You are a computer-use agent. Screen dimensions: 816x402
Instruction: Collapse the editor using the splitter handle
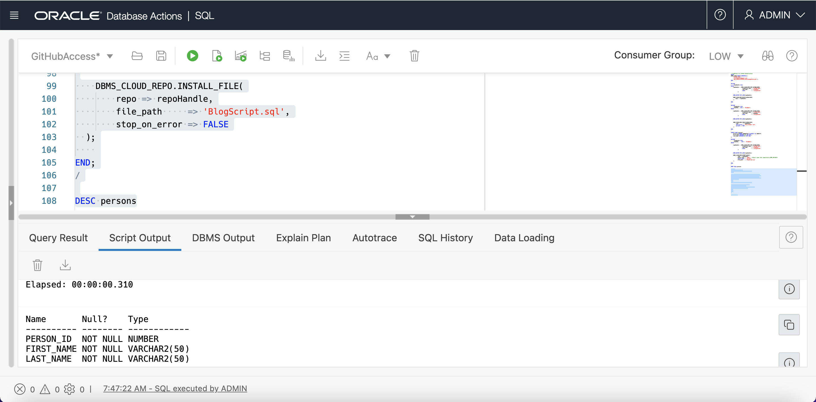tap(412, 217)
